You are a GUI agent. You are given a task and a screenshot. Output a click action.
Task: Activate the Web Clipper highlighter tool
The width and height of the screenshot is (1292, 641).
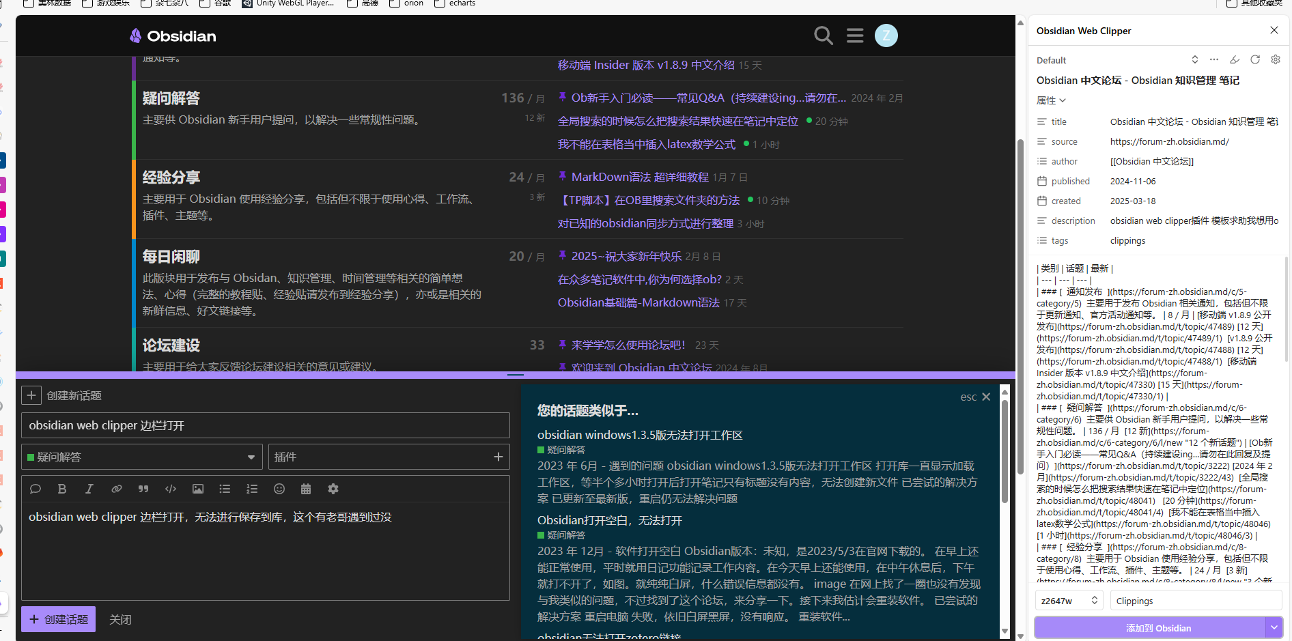[x=1235, y=59]
